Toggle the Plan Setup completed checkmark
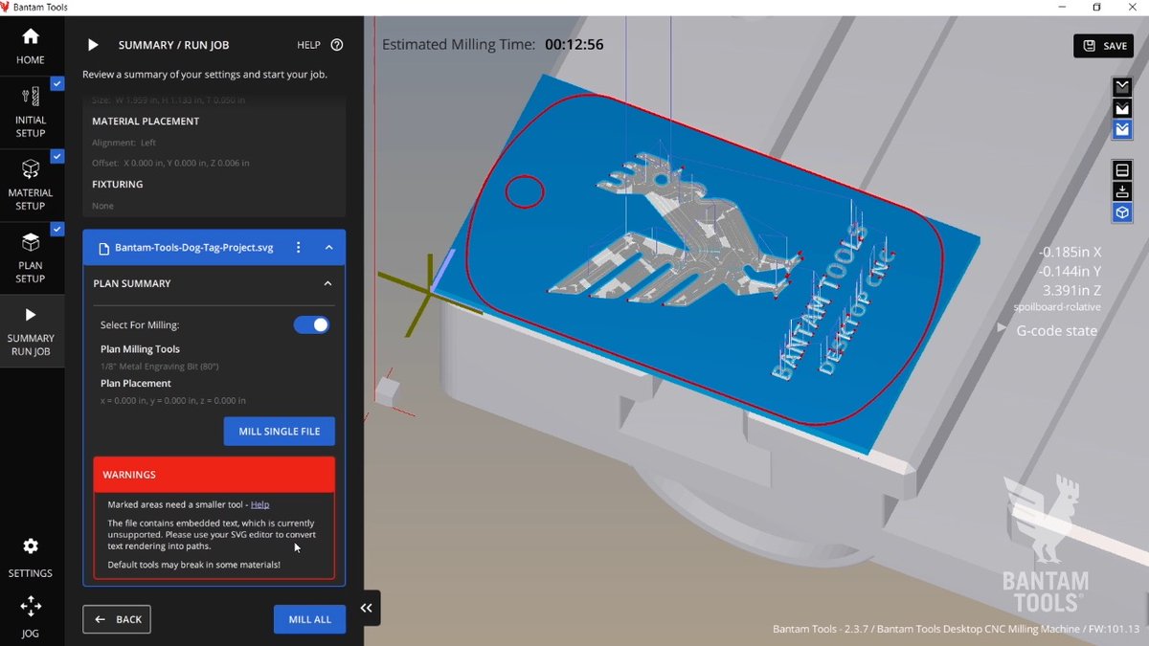Viewport: 1149px width, 646px height. tap(57, 229)
